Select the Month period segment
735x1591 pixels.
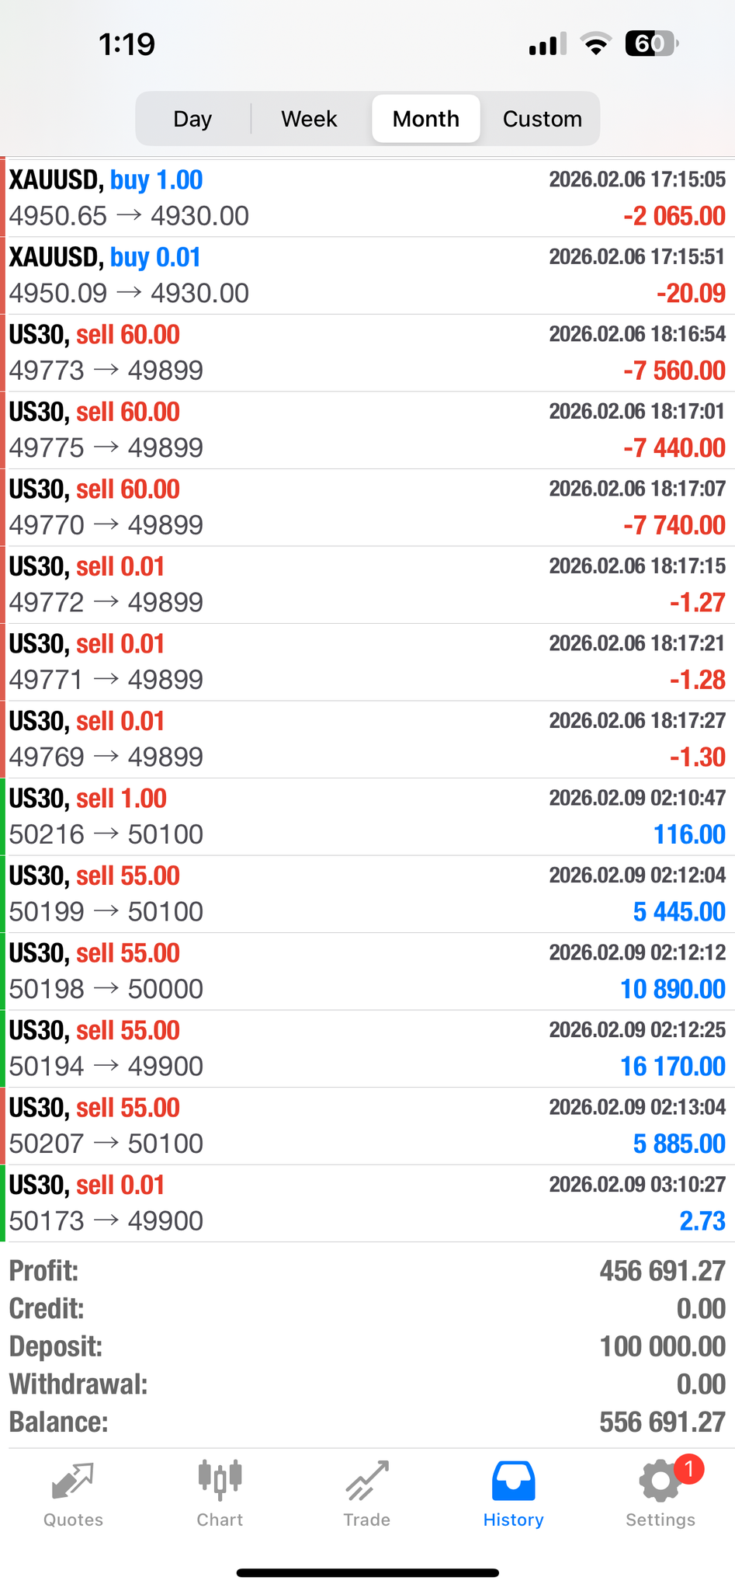(x=426, y=119)
